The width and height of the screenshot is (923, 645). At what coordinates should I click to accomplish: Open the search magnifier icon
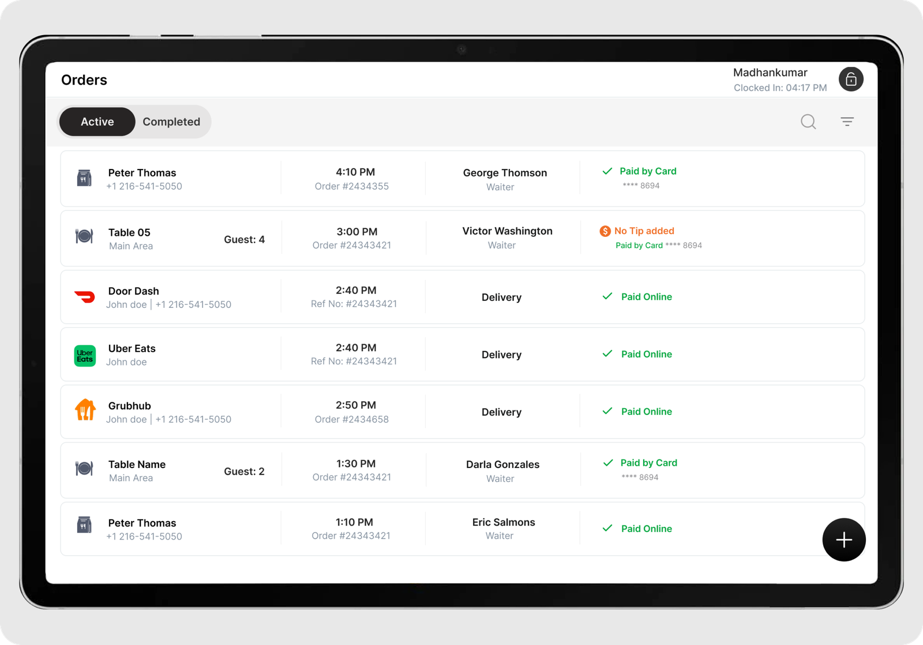click(808, 122)
